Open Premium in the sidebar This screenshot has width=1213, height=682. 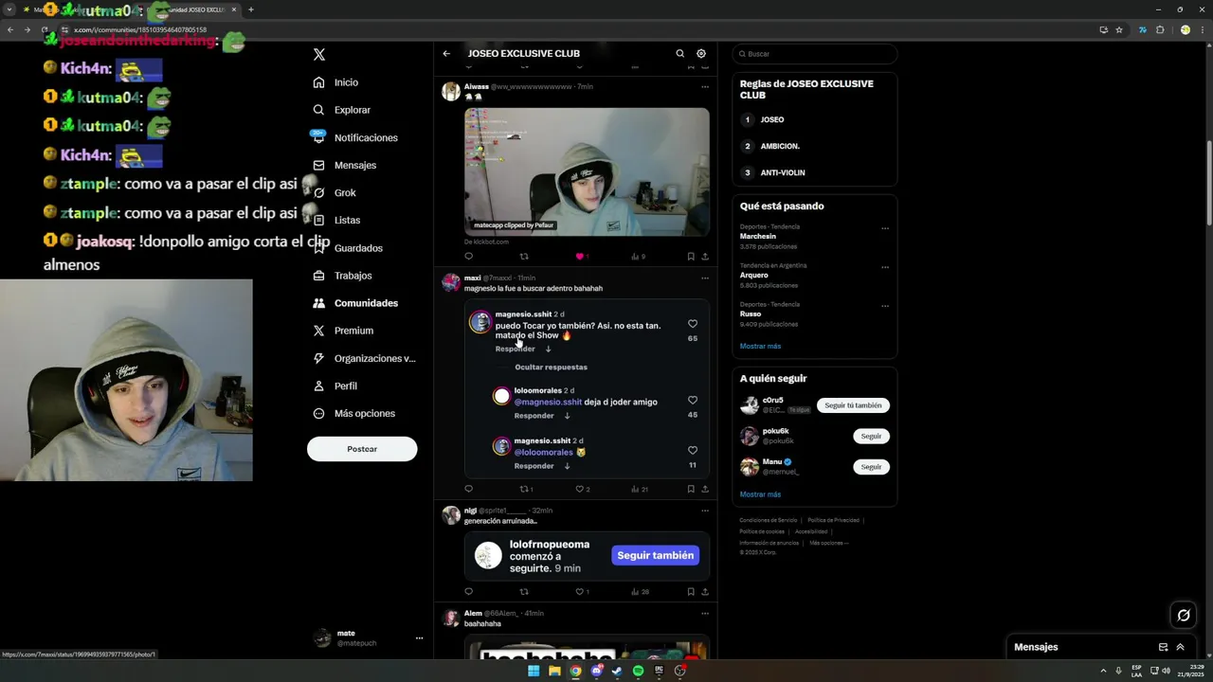point(342,331)
